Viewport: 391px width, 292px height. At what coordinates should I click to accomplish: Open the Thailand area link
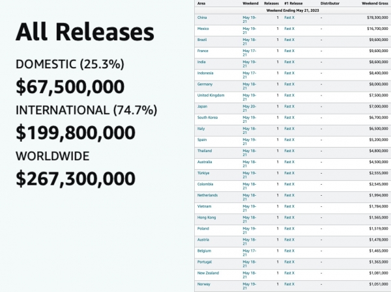point(205,151)
